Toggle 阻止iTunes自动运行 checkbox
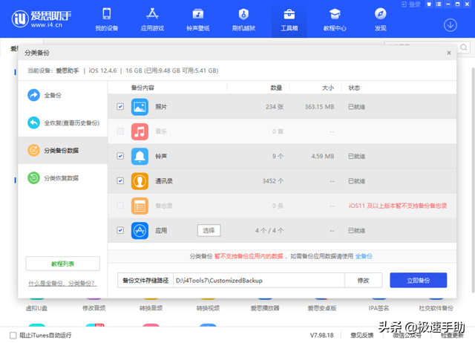The image size is (475, 343). (13, 335)
